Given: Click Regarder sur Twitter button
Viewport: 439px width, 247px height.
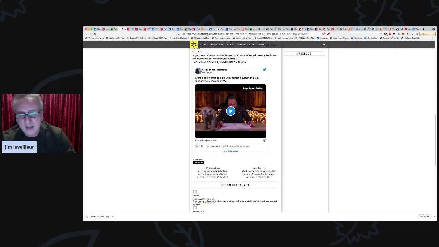Looking at the screenshot, I should pyautogui.click(x=253, y=88).
